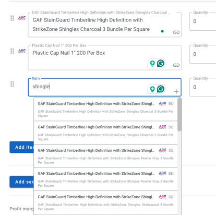Focus the Quantity field for Plastic Cap Nail
The width and height of the screenshot is (216, 215).
pyautogui.click(x=203, y=54)
